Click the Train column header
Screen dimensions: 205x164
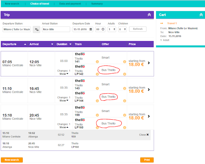coord(86,44)
